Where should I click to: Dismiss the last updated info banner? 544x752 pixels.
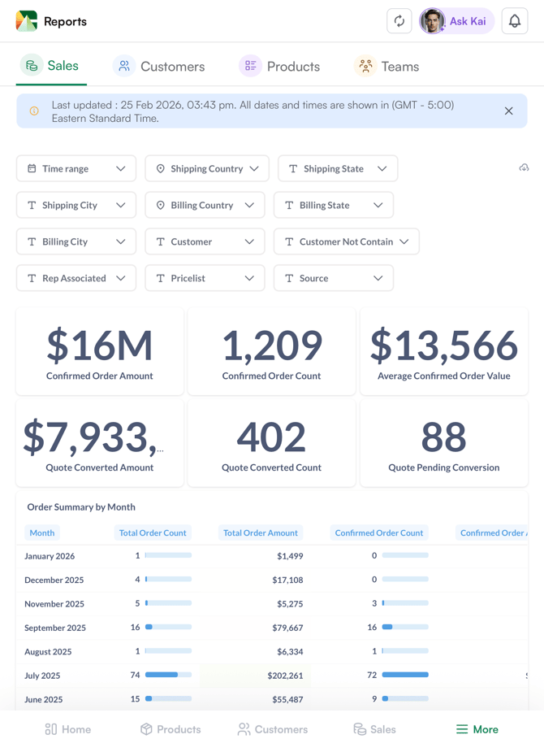(x=508, y=111)
